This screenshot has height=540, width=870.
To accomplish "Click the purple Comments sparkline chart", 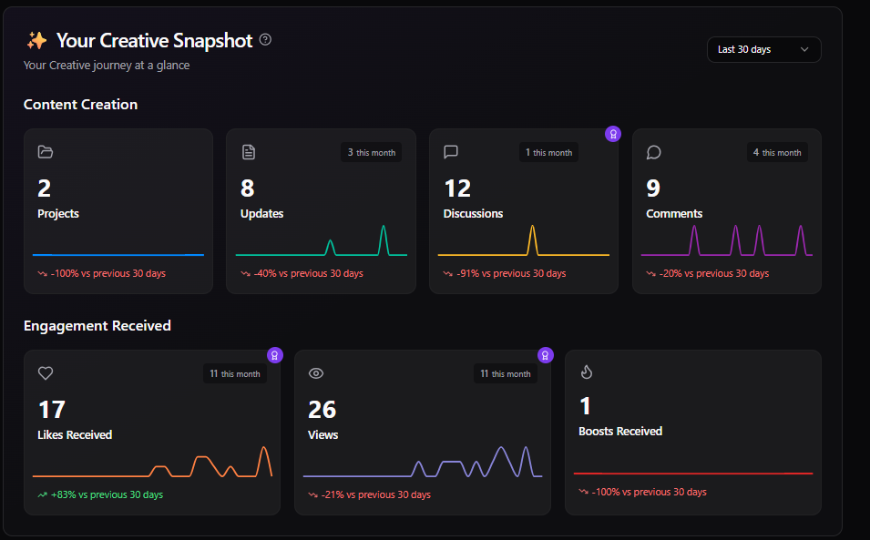I will (727, 240).
